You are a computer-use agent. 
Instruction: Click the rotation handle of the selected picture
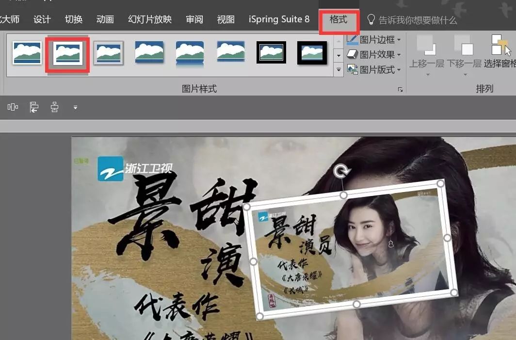pos(342,171)
